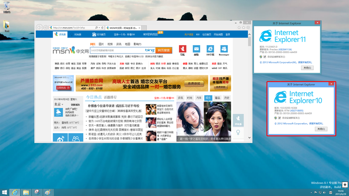This screenshot has height=196, width=349.
Task: Click the Weibo icon tile
Action: pyautogui.click(x=60, y=138)
